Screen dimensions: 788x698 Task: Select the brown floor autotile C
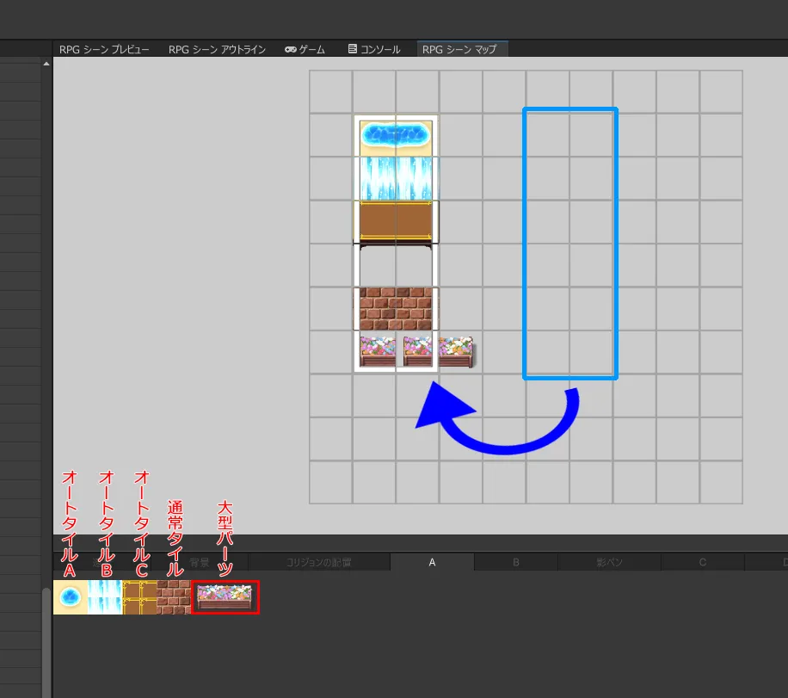139,597
